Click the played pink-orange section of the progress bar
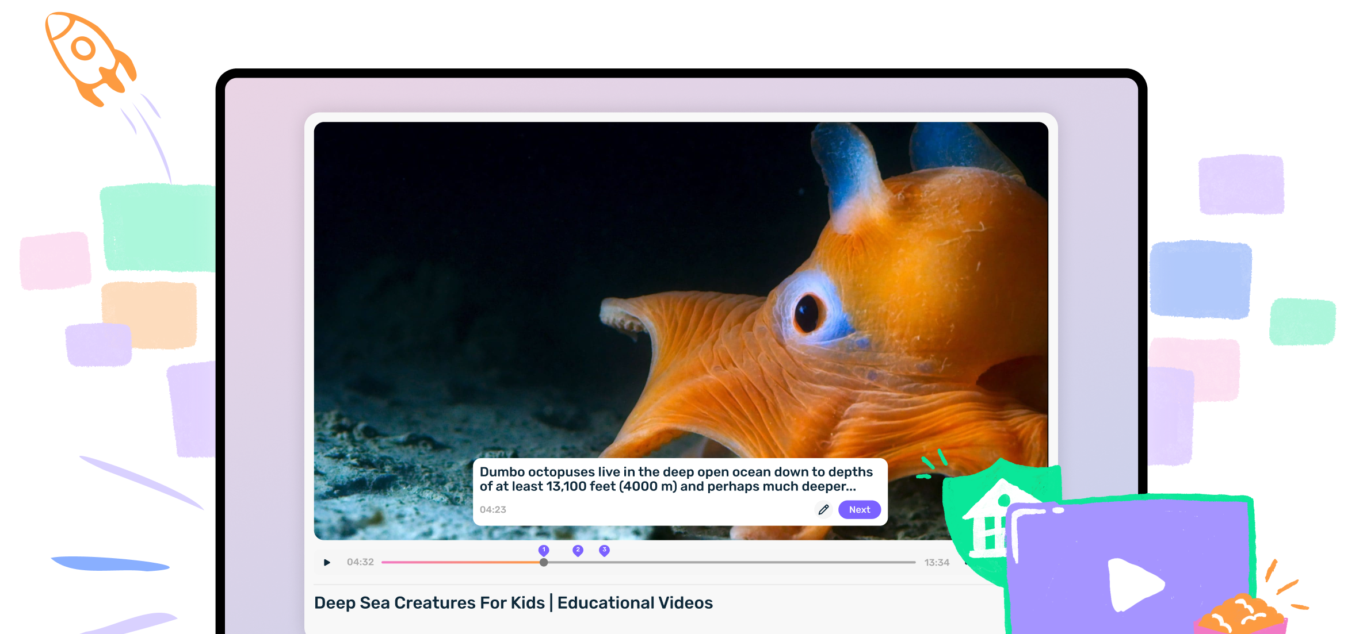This screenshot has height=634, width=1363. (x=460, y=562)
